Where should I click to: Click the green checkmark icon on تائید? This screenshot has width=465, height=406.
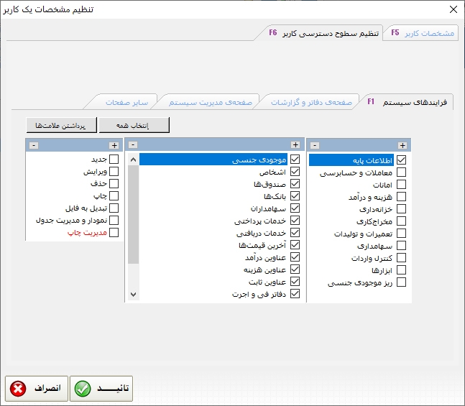[83, 389]
